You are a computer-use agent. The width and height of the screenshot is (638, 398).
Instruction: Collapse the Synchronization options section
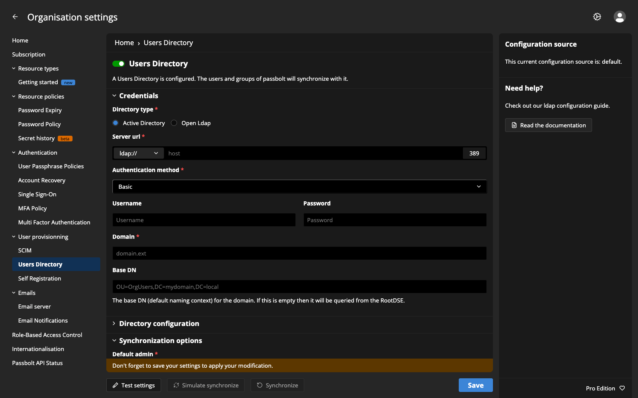[x=114, y=340]
